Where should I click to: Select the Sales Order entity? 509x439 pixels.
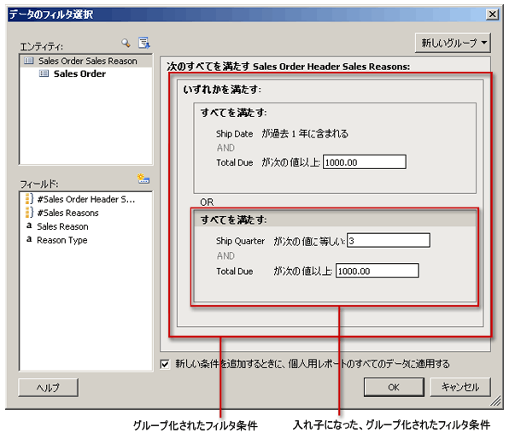(x=79, y=73)
